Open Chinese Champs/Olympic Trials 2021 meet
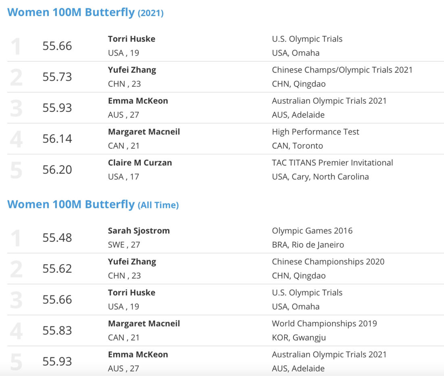 click(342, 70)
